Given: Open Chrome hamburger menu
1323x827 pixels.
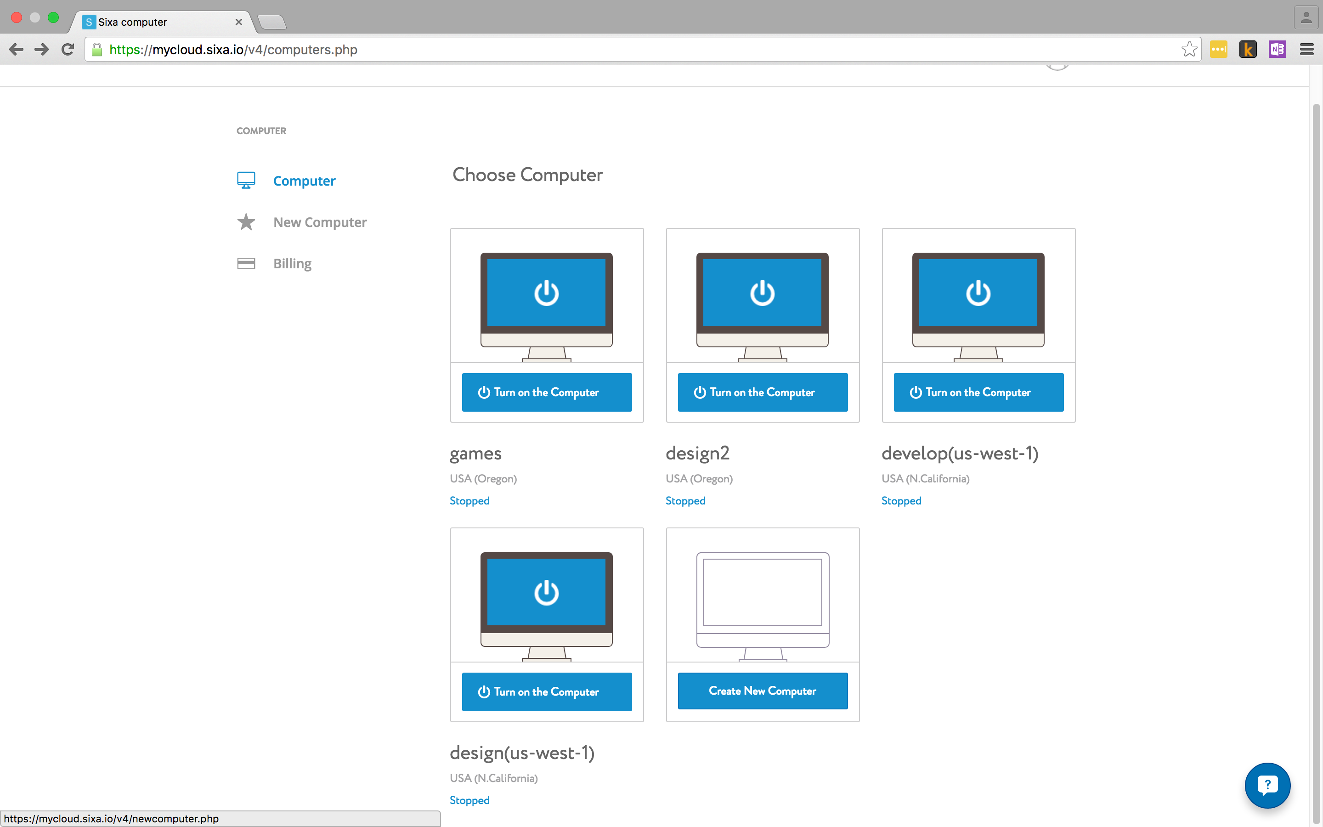Looking at the screenshot, I should pos(1306,49).
